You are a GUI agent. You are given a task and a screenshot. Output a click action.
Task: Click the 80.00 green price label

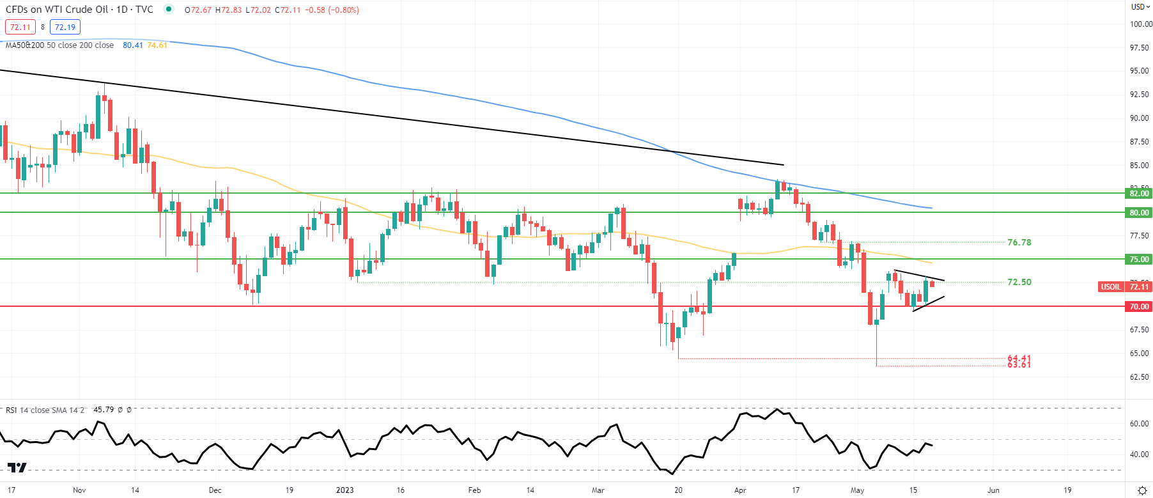pyautogui.click(x=1139, y=212)
